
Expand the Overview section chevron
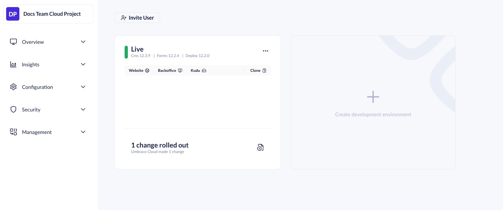83,42
